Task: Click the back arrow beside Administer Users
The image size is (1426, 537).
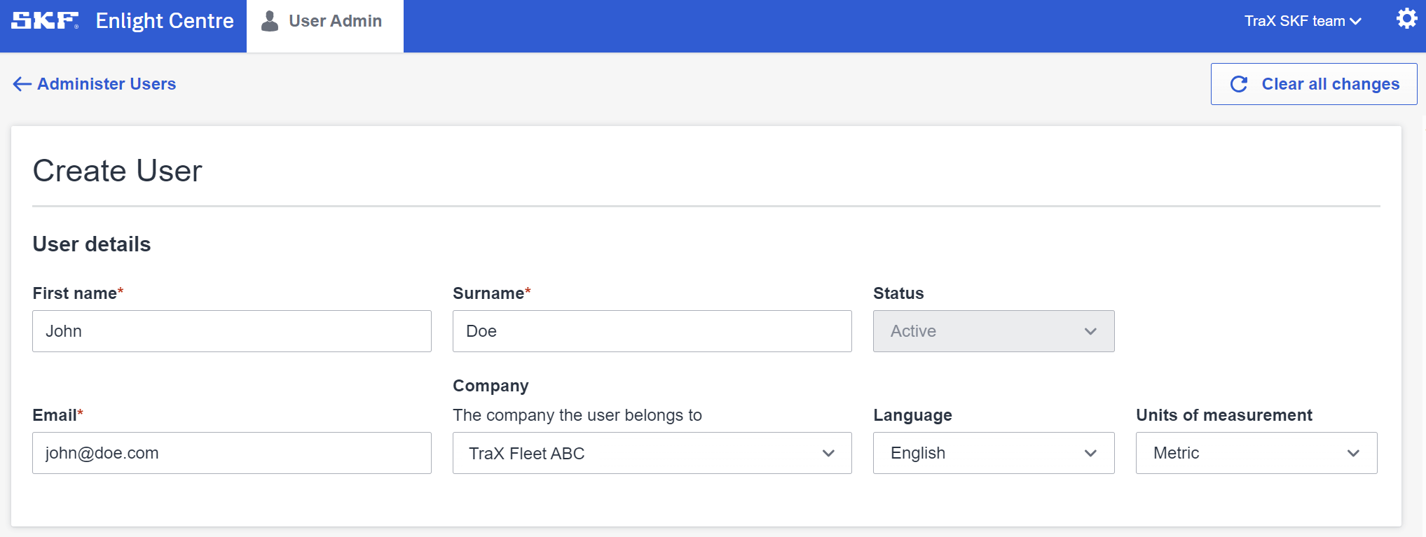Action: coord(22,84)
